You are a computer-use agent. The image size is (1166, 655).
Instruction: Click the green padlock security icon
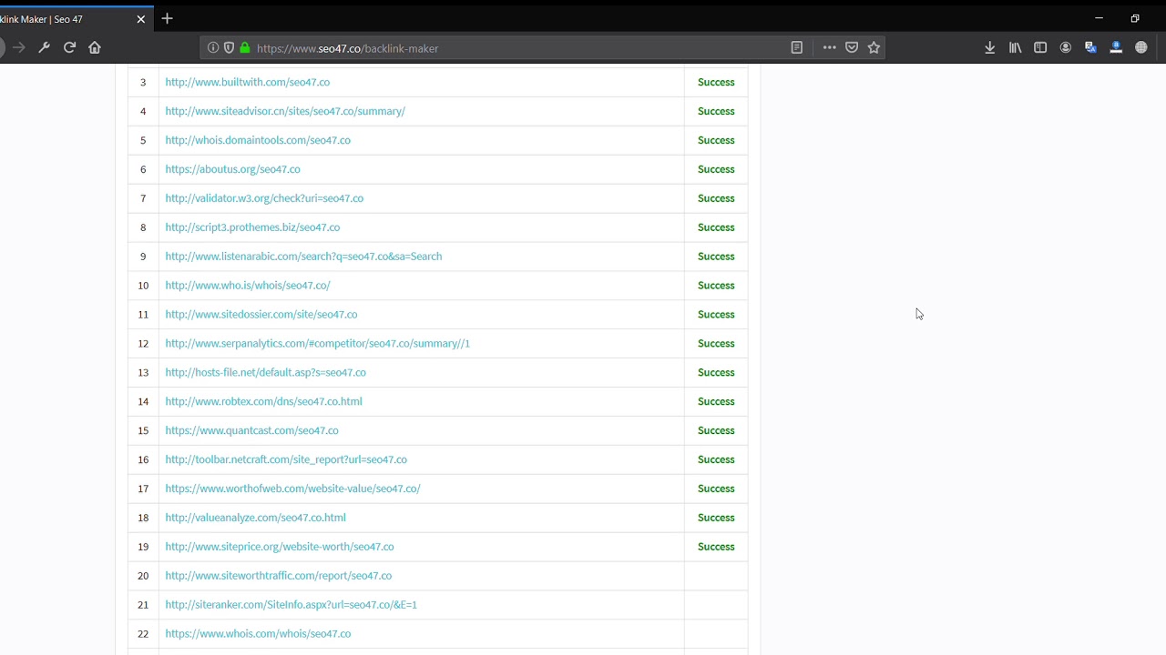pos(244,47)
